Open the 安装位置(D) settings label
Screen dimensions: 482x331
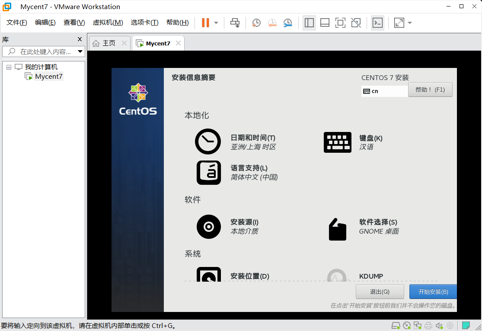pyautogui.click(x=249, y=276)
